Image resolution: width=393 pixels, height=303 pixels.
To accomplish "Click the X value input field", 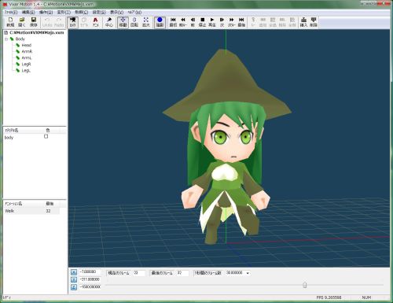I will [90, 272].
